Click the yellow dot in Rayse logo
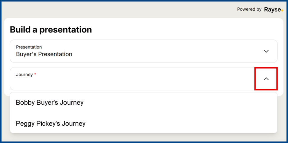 [282, 11]
